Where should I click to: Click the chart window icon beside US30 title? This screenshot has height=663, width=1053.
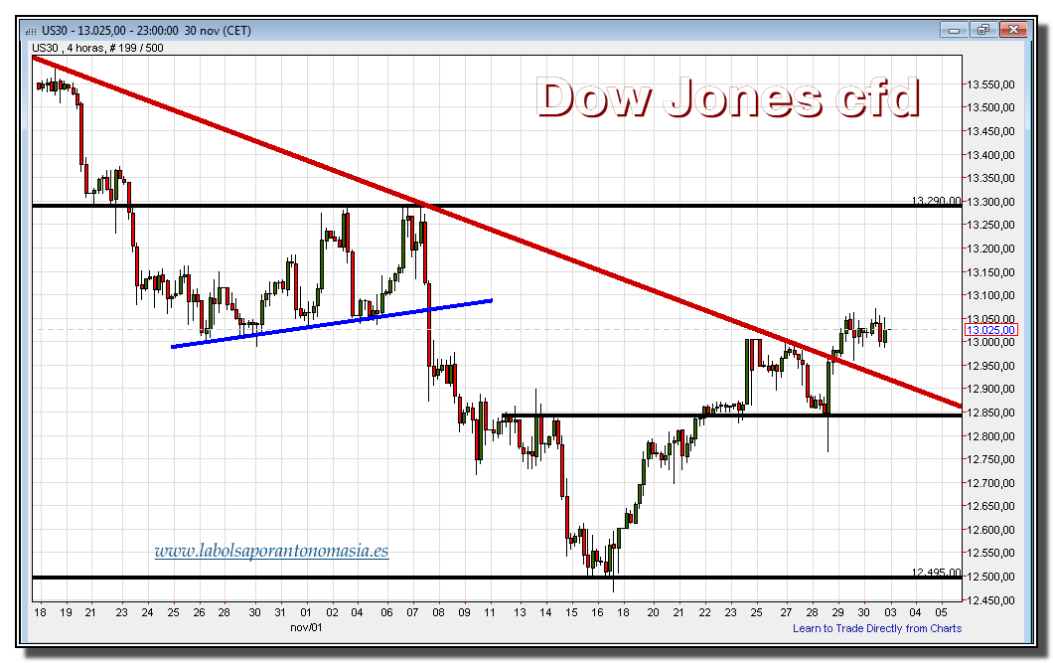pos(31,31)
